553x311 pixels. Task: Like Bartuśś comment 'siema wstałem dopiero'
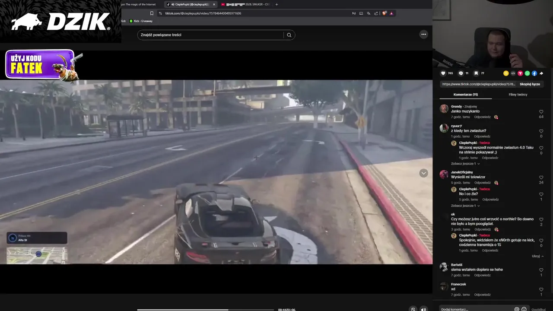pyautogui.click(x=541, y=270)
